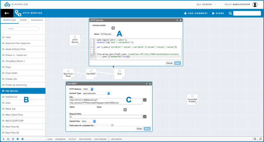
Task: Click Add Break in bottom bar
Action: 116,139
